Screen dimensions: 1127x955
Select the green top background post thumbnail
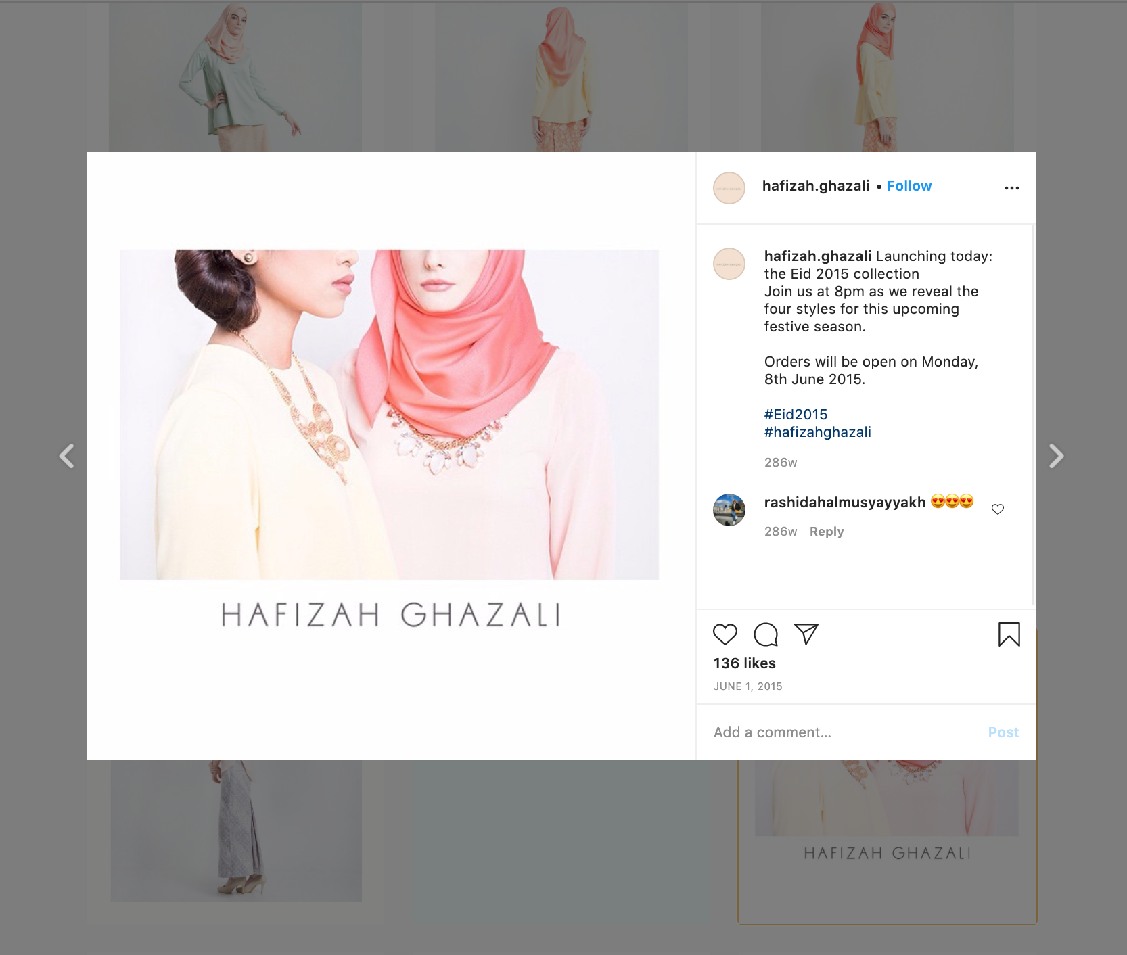click(x=235, y=76)
